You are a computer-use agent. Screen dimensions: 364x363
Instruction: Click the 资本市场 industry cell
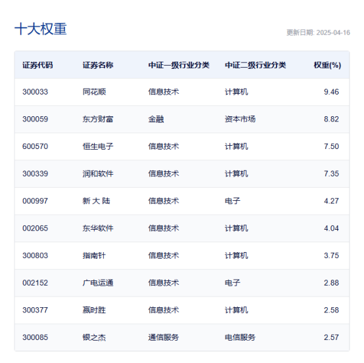click(240, 119)
